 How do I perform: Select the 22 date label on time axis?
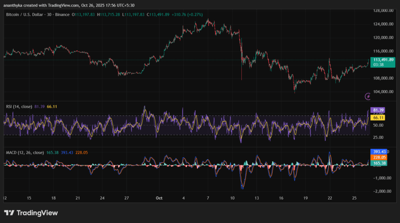[330, 198]
